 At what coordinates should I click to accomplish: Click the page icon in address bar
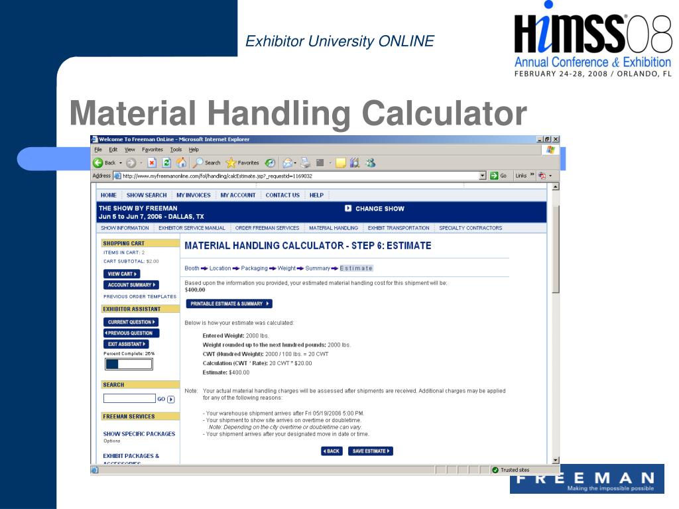click(x=117, y=176)
